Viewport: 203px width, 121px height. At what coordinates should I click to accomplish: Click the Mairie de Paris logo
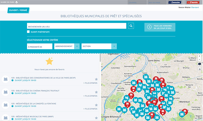(x=9, y=2)
